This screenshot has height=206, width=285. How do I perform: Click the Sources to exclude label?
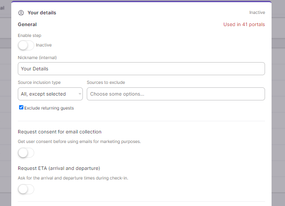(106, 82)
